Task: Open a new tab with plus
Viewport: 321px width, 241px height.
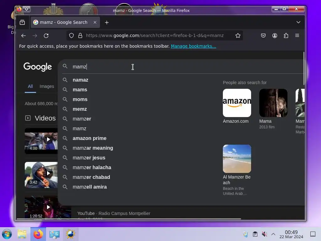Action: pos(107,23)
